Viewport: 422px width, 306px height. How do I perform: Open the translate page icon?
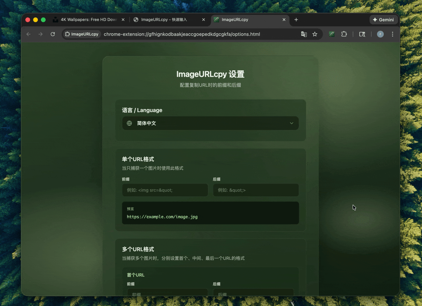[x=304, y=34]
